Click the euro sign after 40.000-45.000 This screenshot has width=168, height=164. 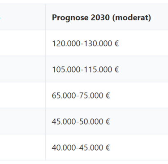pos(108,148)
